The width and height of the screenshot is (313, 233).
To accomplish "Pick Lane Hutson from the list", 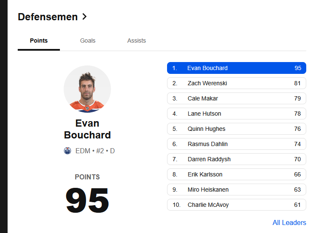I will 237,114.
